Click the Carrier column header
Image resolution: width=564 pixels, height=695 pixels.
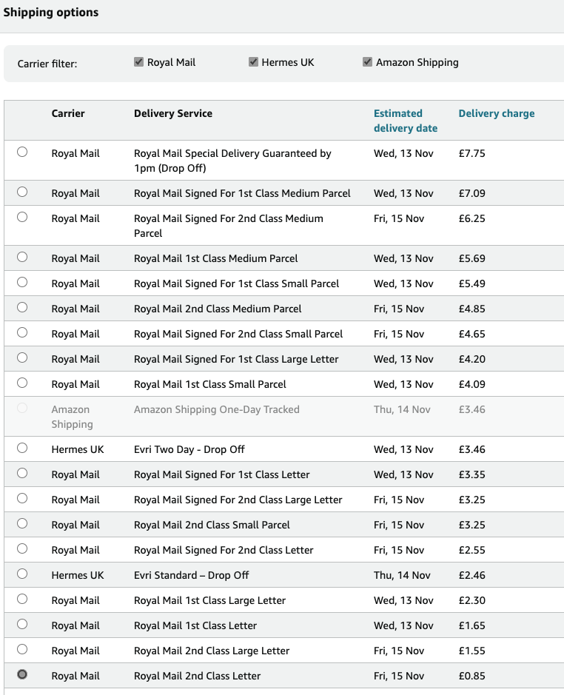coord(68,113)
